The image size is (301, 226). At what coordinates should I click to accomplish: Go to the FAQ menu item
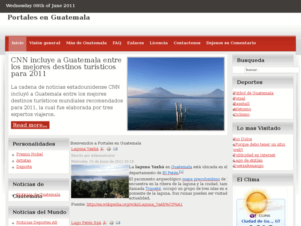(x=117, y=43)
